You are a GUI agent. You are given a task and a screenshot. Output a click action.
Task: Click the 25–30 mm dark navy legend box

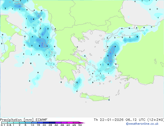coord(52,123)
